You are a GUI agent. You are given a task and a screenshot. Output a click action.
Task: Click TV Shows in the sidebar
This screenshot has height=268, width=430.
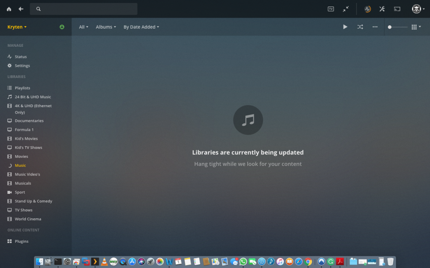[24, 210]
